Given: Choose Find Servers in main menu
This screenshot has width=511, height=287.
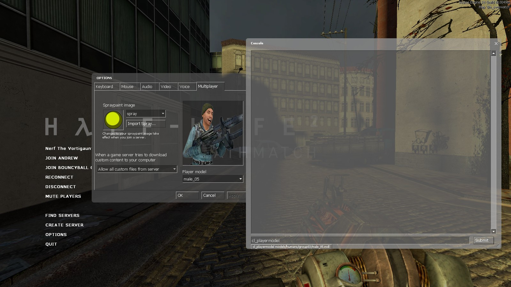Looking at the screenshot, I should click(62, 216).
